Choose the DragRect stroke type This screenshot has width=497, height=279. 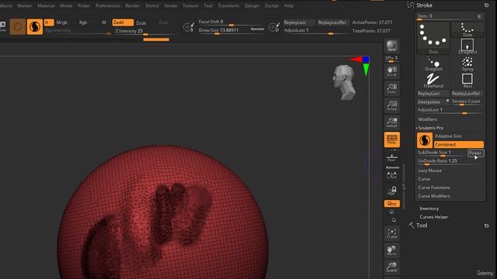(467, 46)
